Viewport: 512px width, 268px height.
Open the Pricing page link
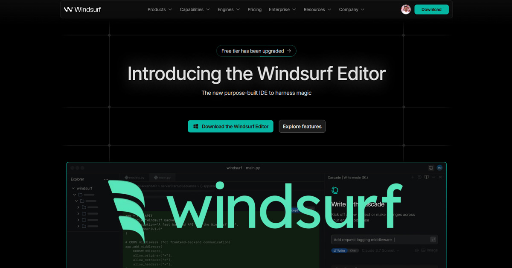254,9
